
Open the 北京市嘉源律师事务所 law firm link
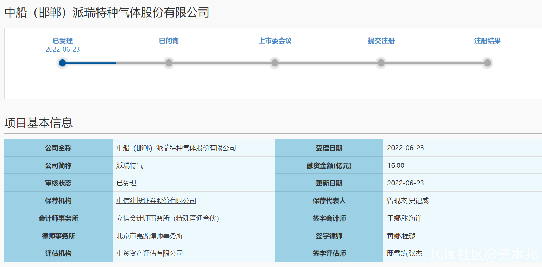click(150, 236)
